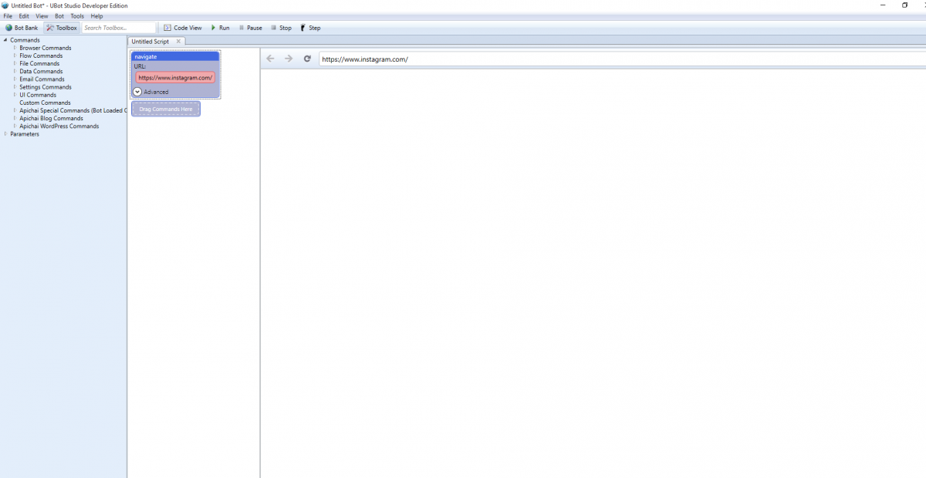Select the navigate command header
The width and height of the screenshot is (926, 478).
175,56
